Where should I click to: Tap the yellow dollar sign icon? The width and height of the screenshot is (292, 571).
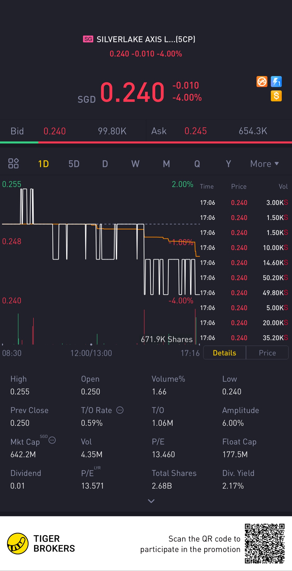(x=276, y=96)
